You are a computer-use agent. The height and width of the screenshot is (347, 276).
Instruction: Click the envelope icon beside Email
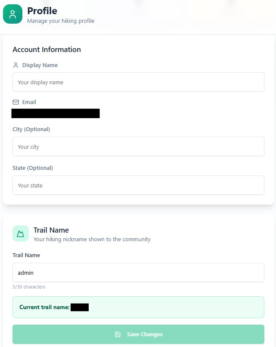point(16,102)
